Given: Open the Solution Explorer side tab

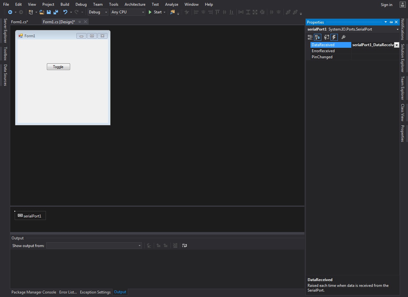Looking at the screenshot, I should pyautogui.click(x=403, y=58).
